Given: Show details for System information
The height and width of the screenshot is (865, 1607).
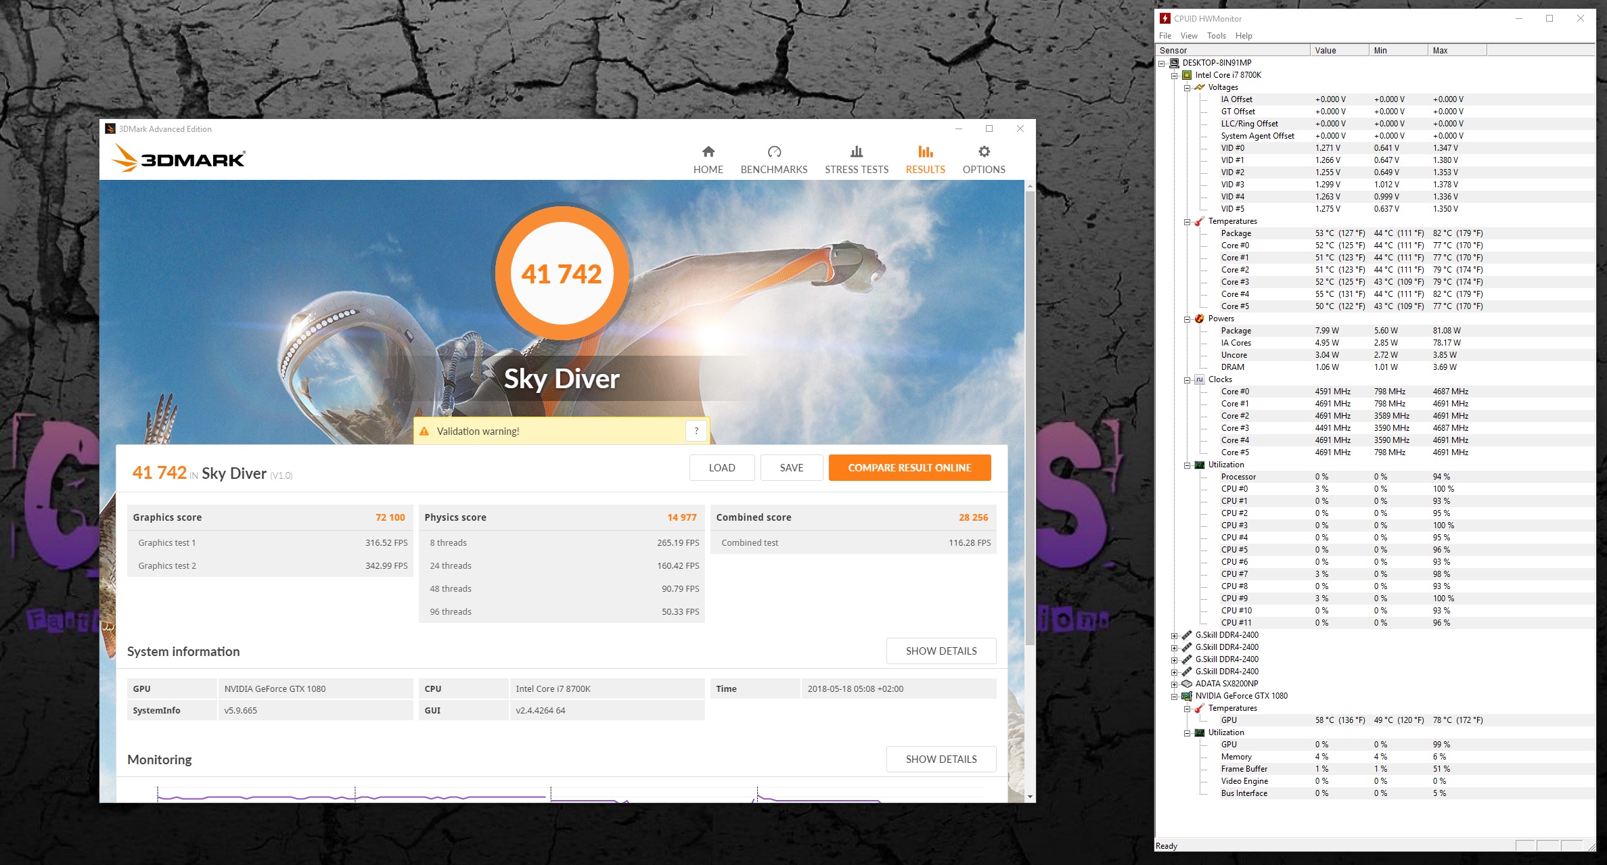Looking at the screenshot, I should click(x=941, y=651).
